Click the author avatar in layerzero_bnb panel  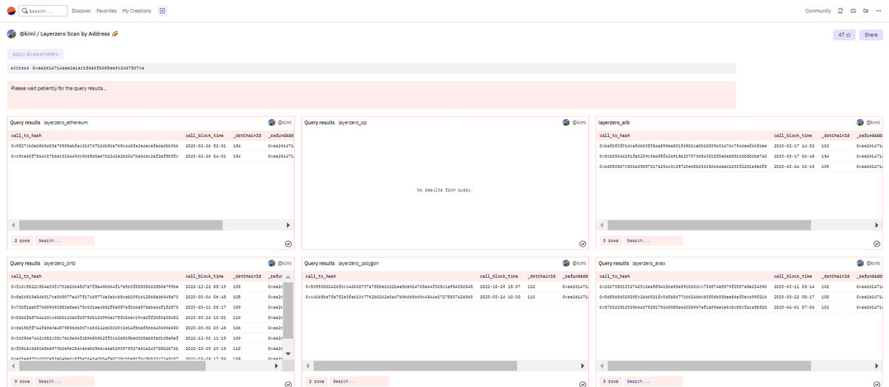[271, 263]
